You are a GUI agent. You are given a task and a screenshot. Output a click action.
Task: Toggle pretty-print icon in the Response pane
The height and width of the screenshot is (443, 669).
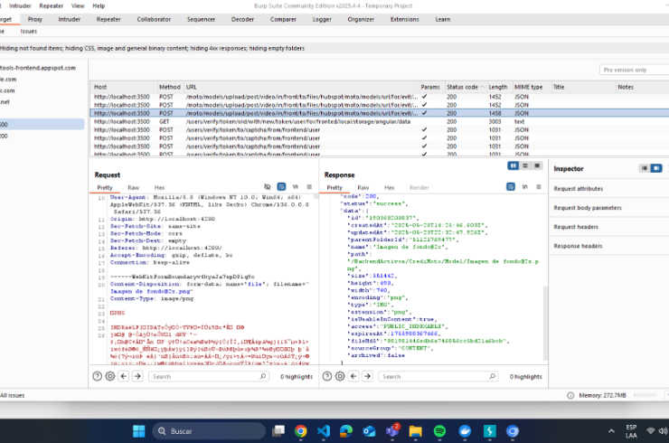(x=511, y=187)
